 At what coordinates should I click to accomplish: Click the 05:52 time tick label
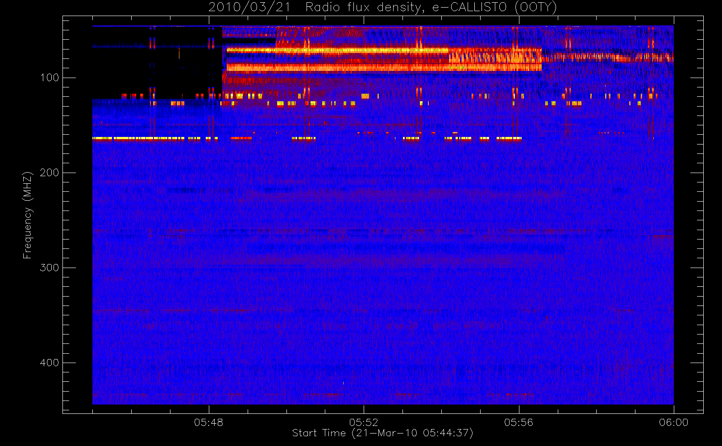(x=364, y=422)
